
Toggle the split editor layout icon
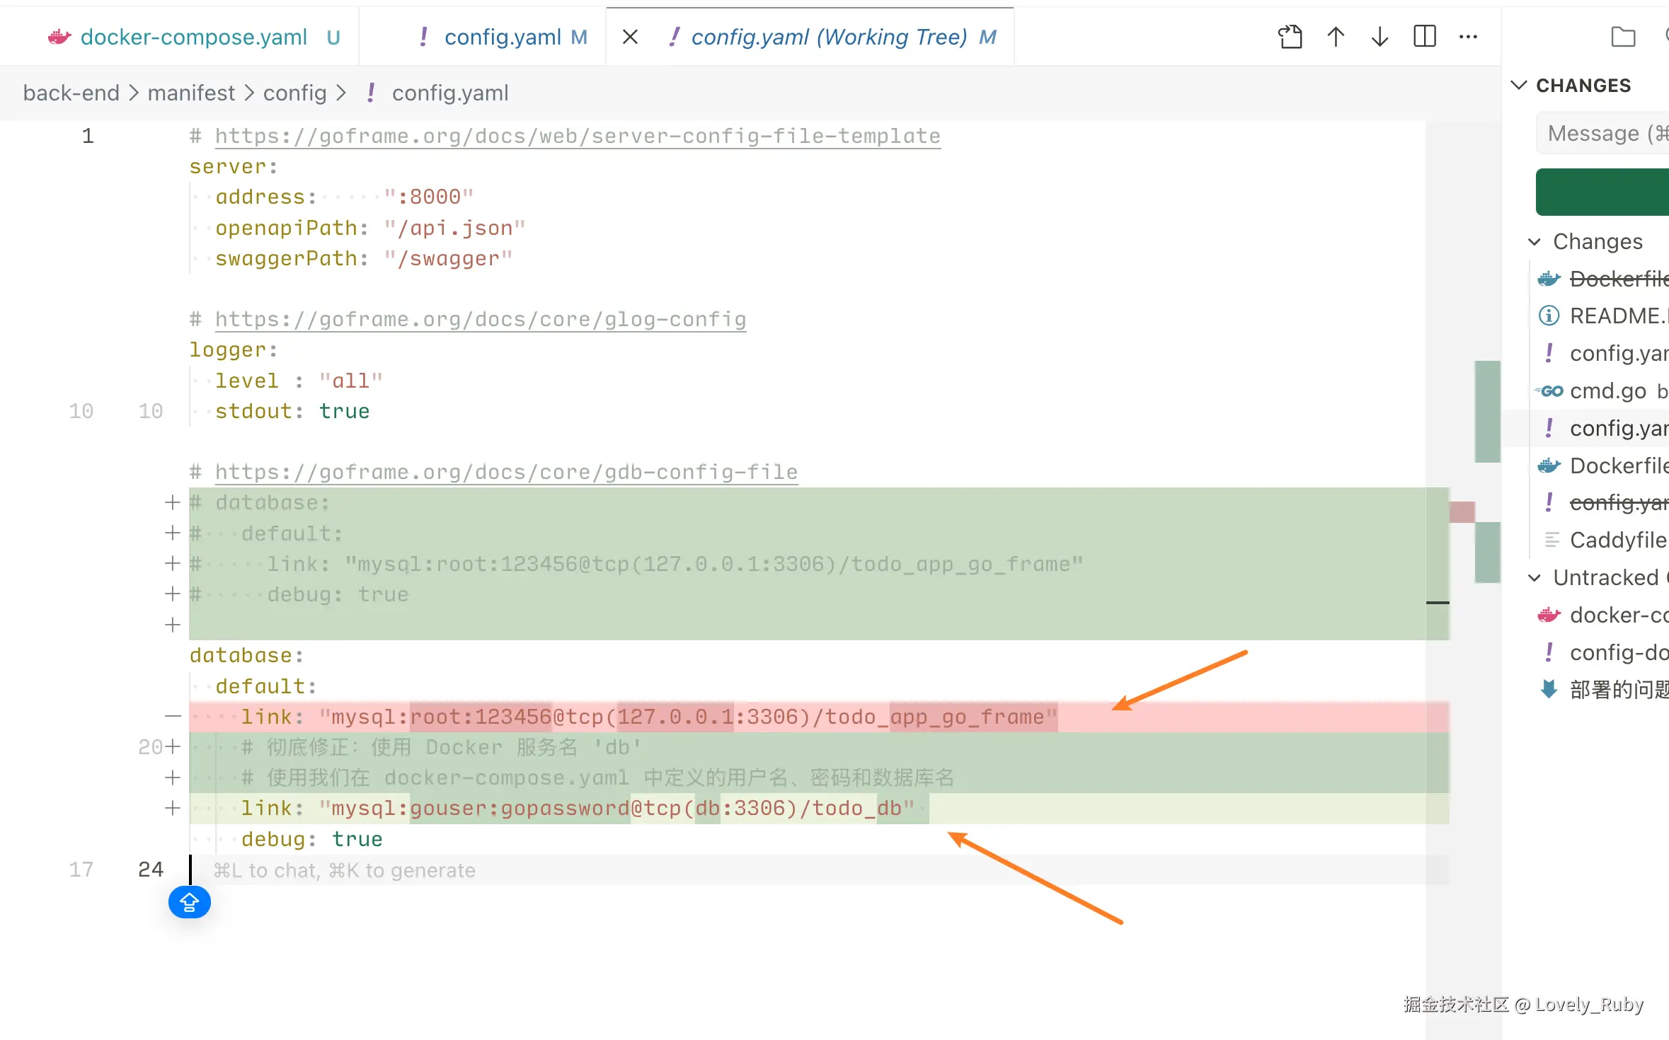point(1424,37)
